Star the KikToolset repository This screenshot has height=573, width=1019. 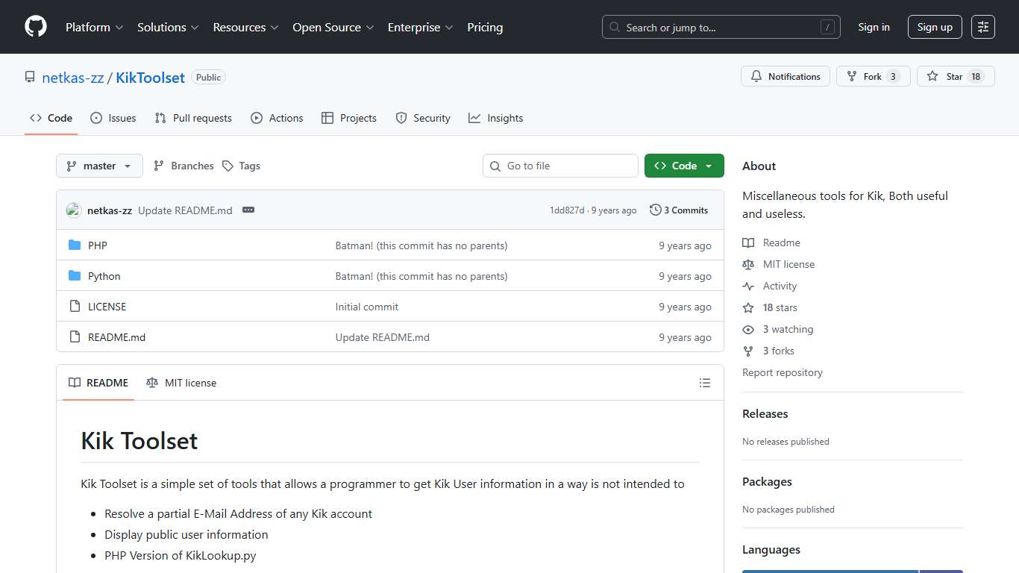point(956,76)
